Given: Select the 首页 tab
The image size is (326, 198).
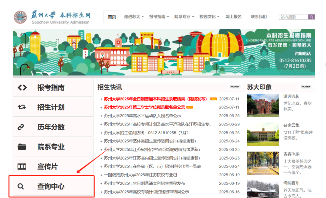Looking at the screenshot, I should tap(112, 17).
